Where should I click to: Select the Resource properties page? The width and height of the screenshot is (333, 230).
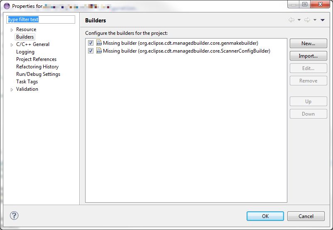[26, 29]
